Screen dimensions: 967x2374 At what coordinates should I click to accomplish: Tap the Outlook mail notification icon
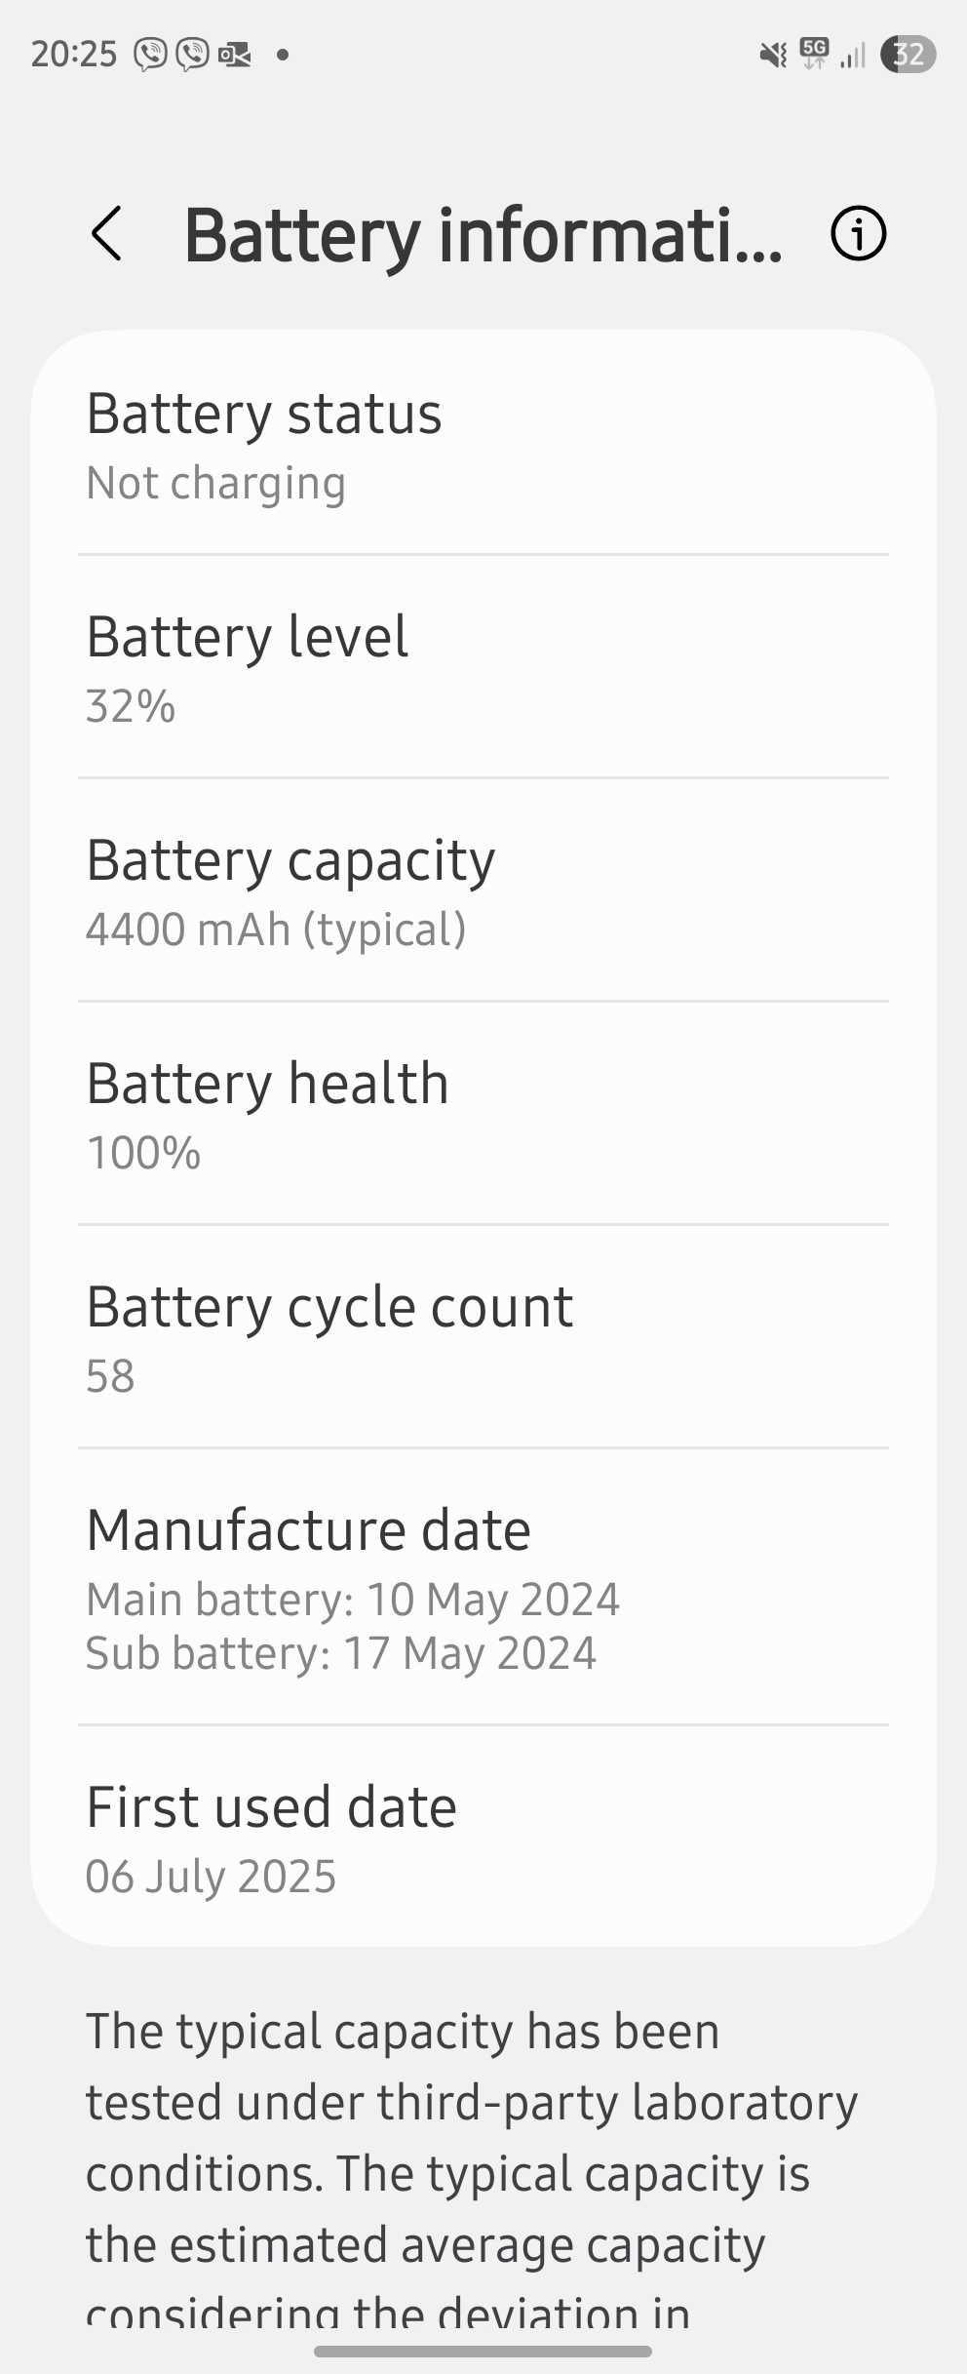pos(235,55)
